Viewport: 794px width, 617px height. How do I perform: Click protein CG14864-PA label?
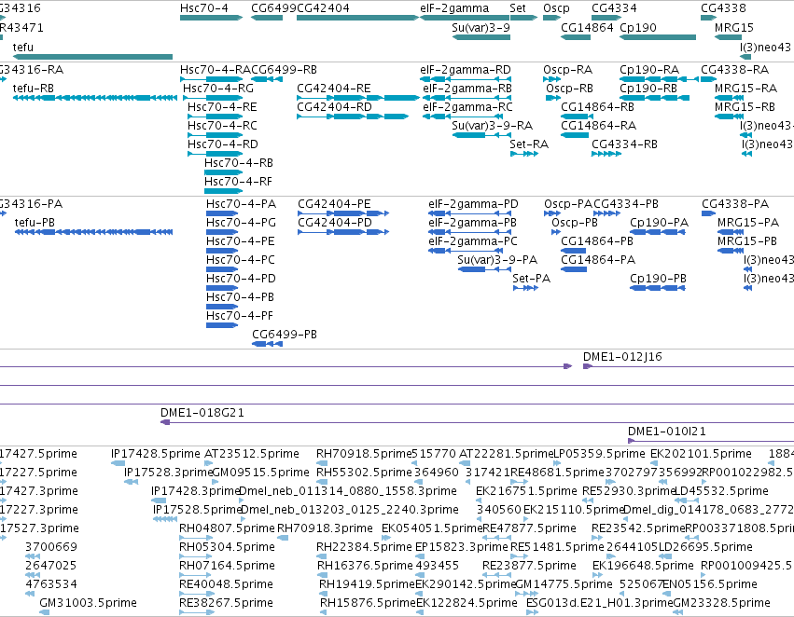[598, 259]
